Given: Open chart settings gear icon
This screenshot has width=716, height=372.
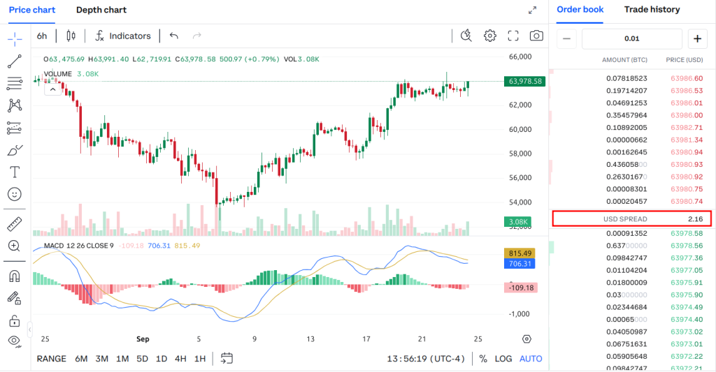Looking at the screenshot, I should click(490, 36).
